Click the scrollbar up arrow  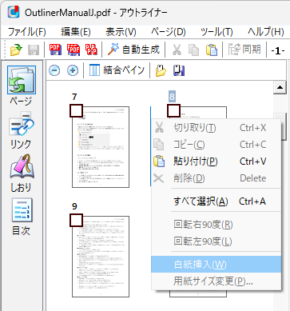coord(280,87)
